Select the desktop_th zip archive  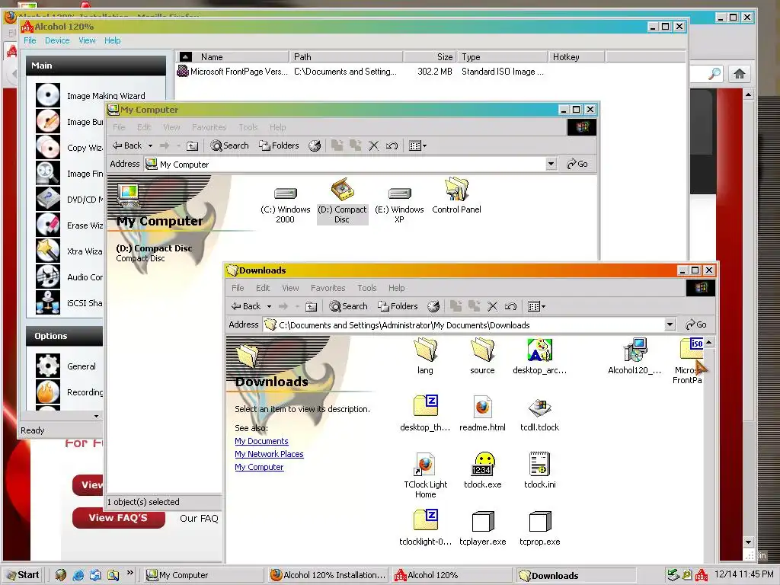tap(425, 414)
